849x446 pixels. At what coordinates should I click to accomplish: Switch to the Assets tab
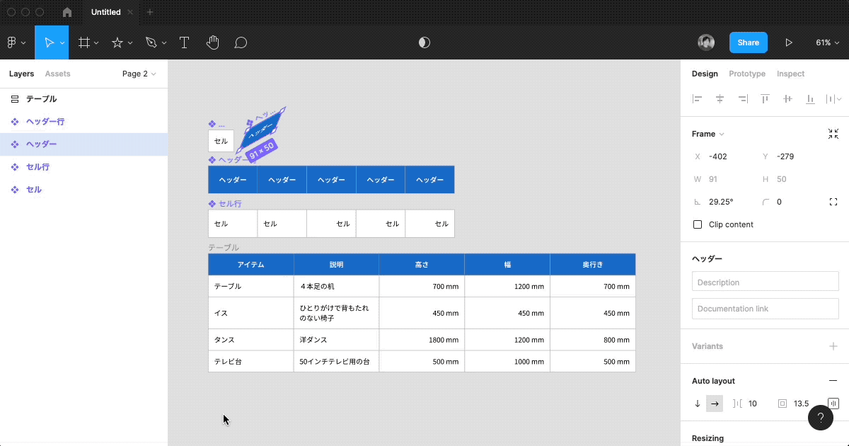(57, 74)
